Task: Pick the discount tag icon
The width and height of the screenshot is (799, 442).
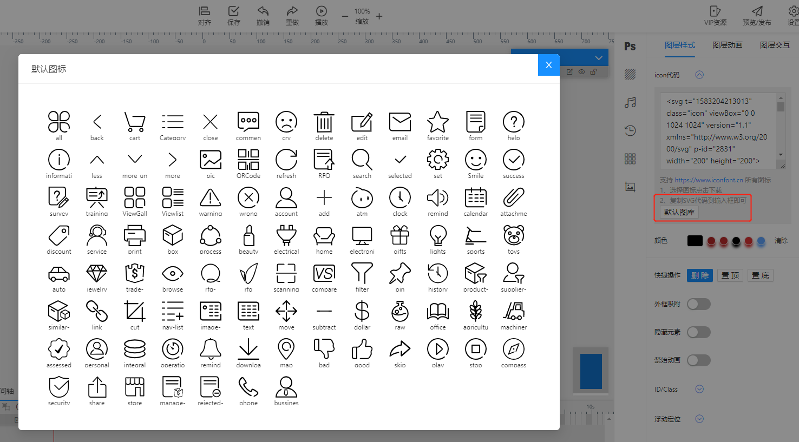Action: pyautogui.click(x=59, y=236)
